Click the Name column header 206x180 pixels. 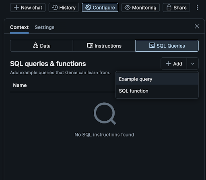coord(20,85)
